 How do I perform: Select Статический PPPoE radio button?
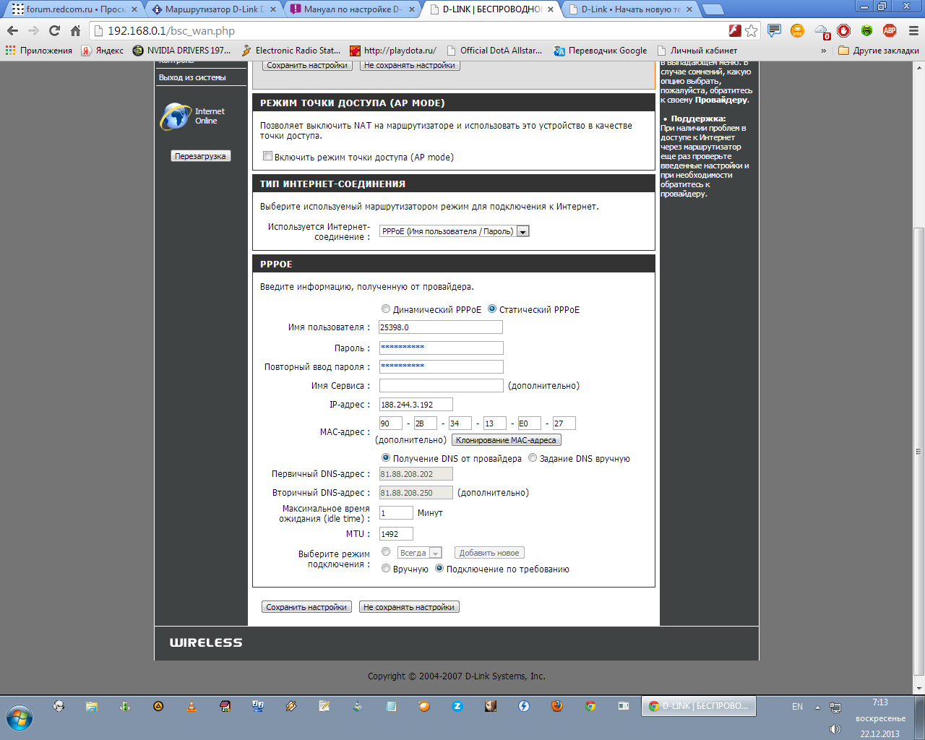click(492, 309)
